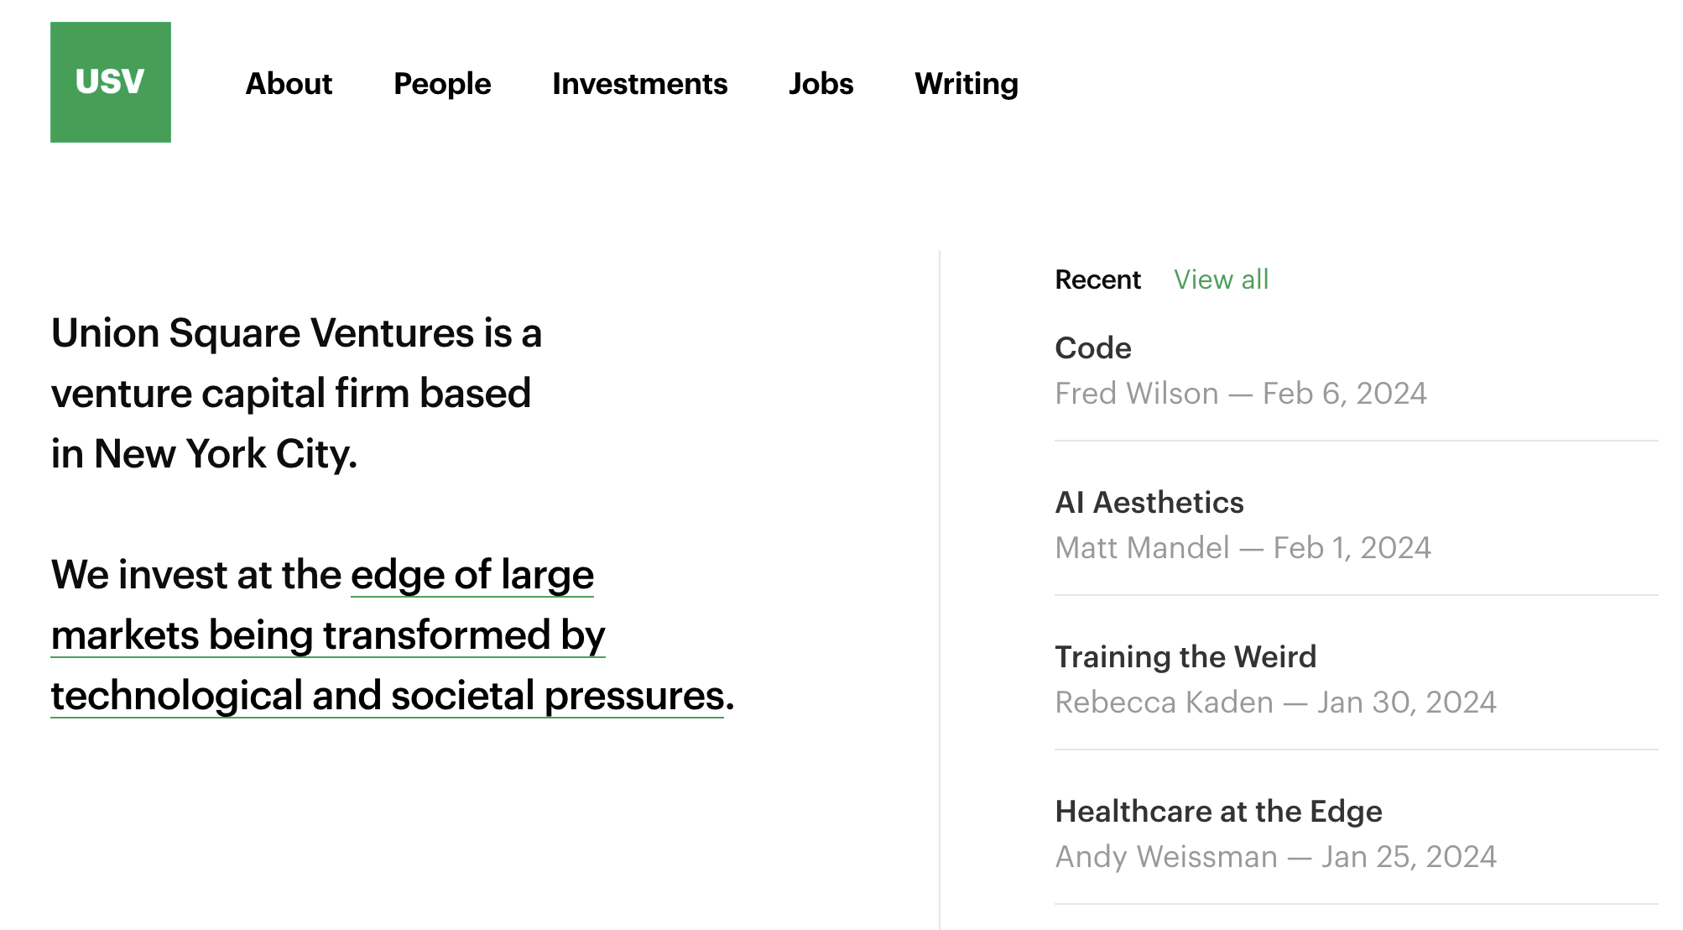Open the Writing section
The image size is (1683, 930).
coord(966,84)
